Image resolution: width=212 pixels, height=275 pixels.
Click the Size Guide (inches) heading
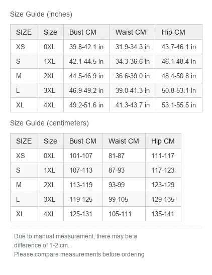(41, 14)
